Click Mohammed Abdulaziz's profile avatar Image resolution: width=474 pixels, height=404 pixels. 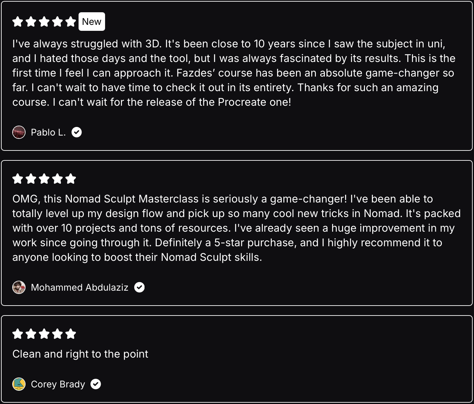(x=19, y=287)
